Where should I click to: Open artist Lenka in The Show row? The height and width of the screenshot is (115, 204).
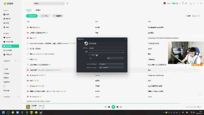point(97,97)
